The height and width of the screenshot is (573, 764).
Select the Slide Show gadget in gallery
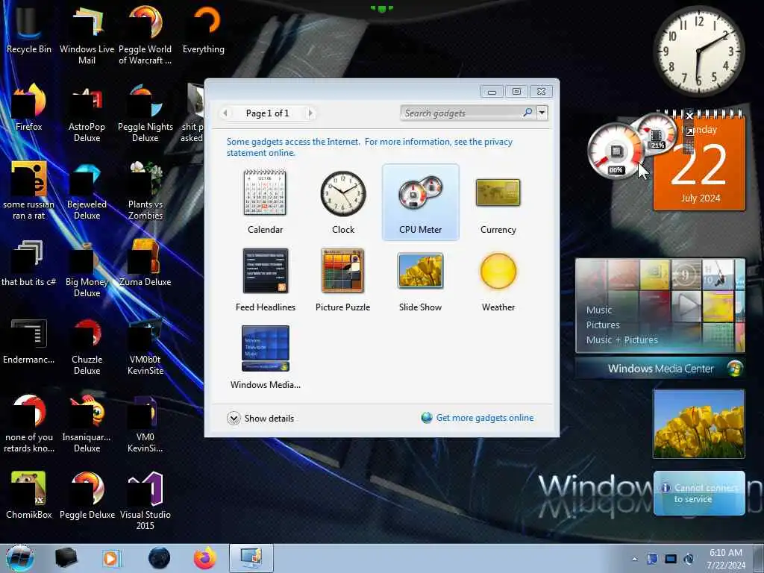(x=421, y=280)
